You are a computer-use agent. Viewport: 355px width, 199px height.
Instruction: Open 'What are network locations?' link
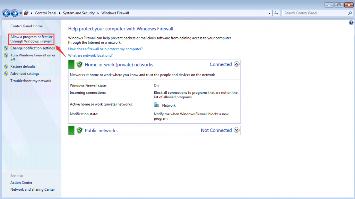[90, 55]
